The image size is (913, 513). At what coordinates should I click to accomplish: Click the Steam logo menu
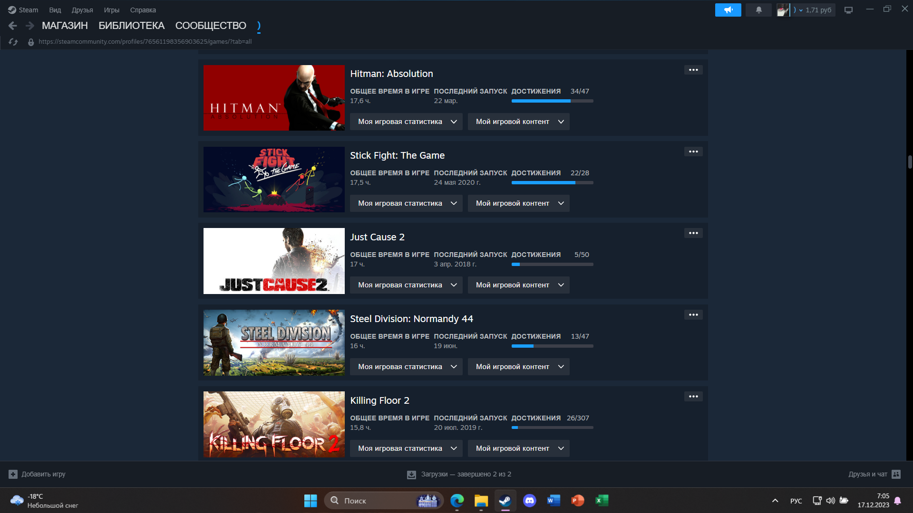23,10
